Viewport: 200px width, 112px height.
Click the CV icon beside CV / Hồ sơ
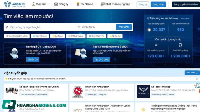point(78,4)
